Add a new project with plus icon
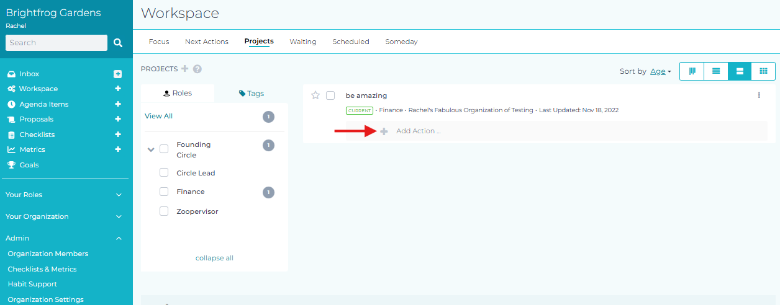Image resolution: width=780 pixels, height=305 pixels. (184, 69)
